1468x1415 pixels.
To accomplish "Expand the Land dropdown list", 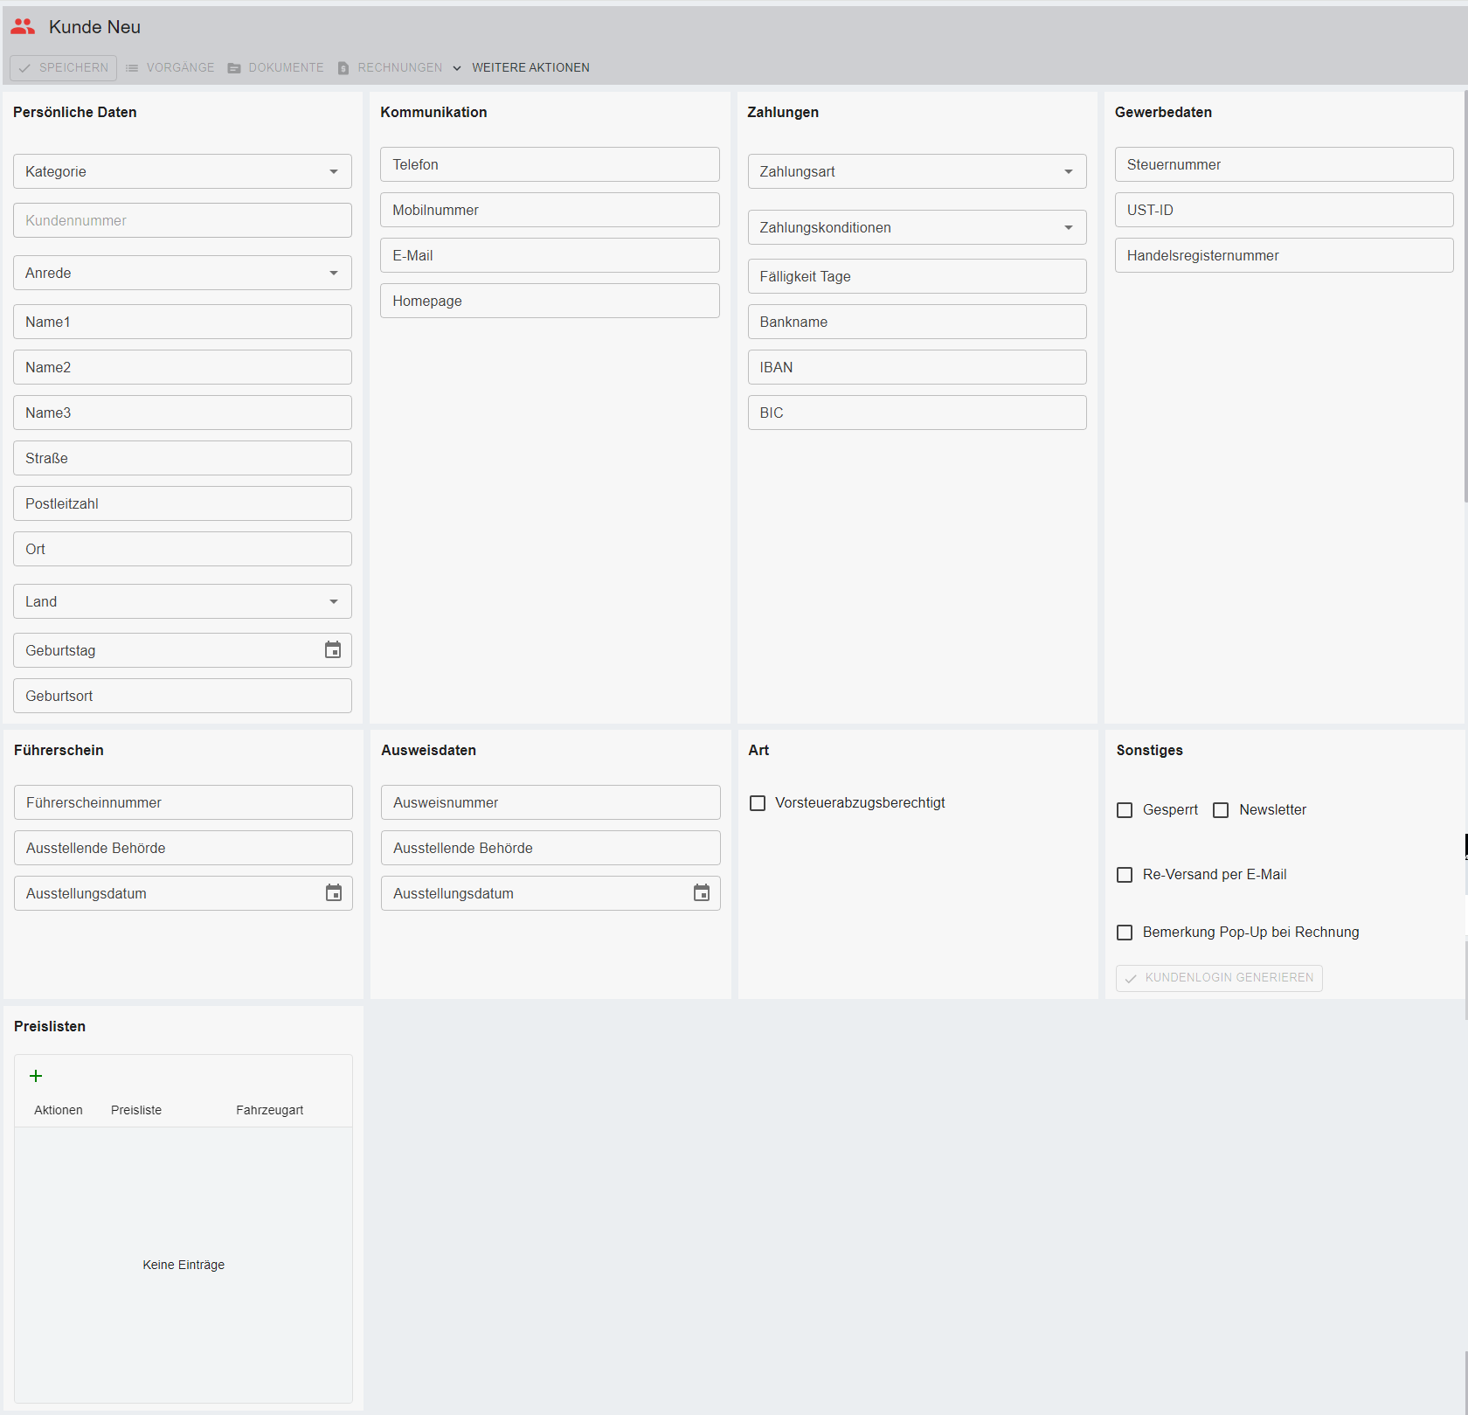I will pos(334,602).
